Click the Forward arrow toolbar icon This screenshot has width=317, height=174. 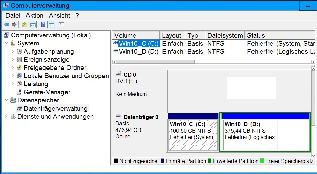14,25
